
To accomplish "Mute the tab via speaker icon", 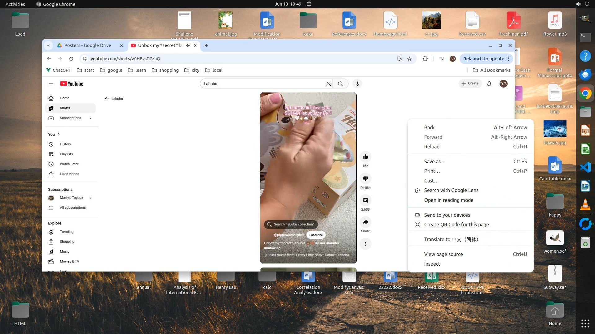I will click(x=188, y=45).
